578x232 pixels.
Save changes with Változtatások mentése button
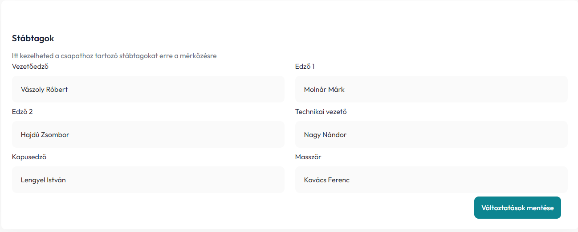point(517,208)
